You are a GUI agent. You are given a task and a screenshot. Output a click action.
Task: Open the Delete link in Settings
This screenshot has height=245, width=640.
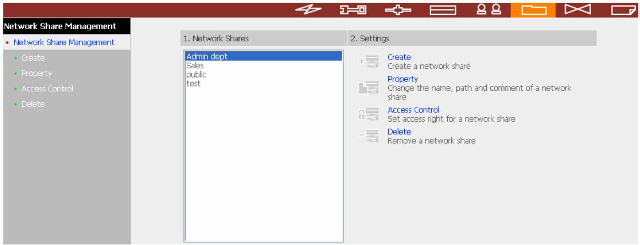coord(399,132)
